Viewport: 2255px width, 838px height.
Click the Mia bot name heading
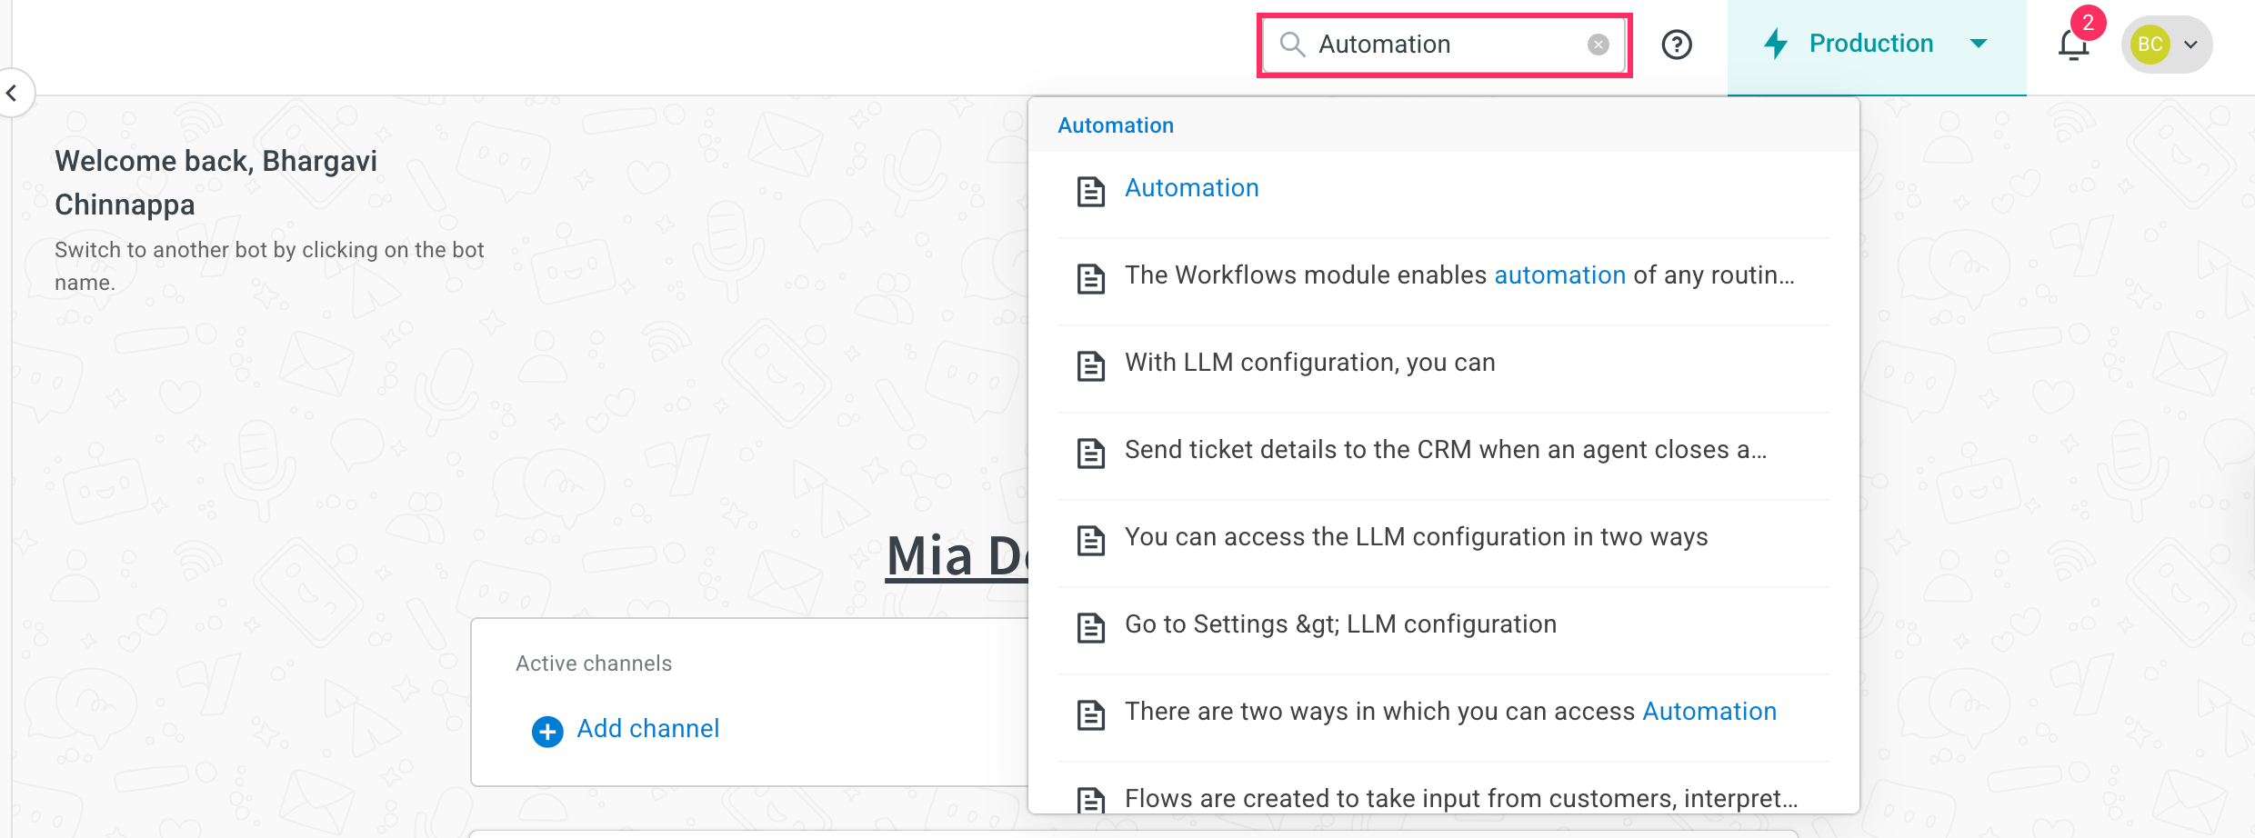957,556
